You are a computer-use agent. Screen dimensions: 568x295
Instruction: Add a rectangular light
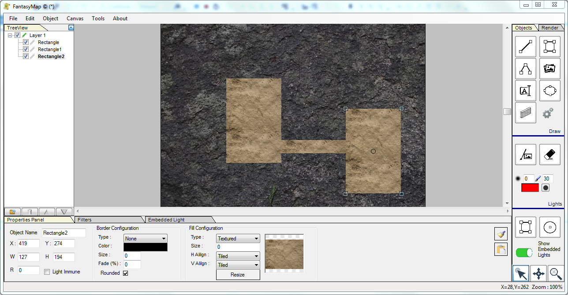click(x=526, y=227)
